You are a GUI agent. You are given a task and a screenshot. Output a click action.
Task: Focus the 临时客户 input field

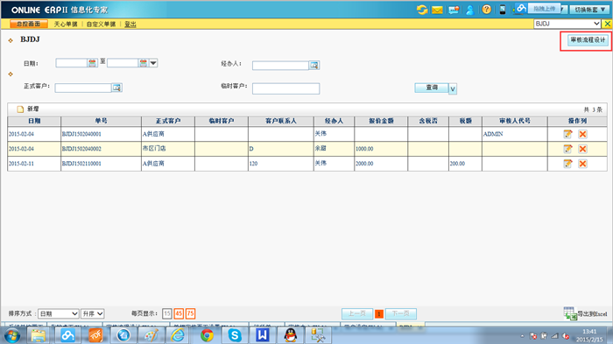pos(285,88)
